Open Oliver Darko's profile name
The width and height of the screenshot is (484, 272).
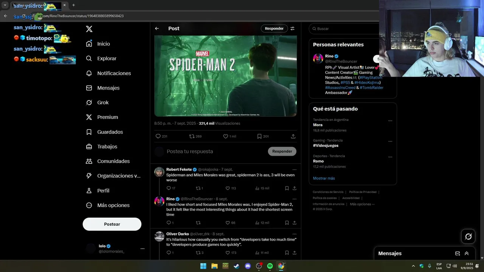177,234
